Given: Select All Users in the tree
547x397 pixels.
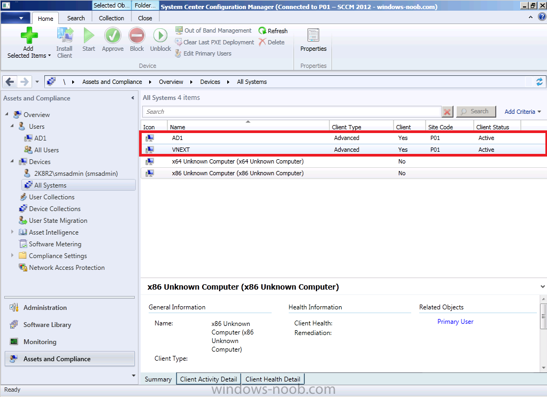Looking at the screenshot, I should click(x=42, y=150).
